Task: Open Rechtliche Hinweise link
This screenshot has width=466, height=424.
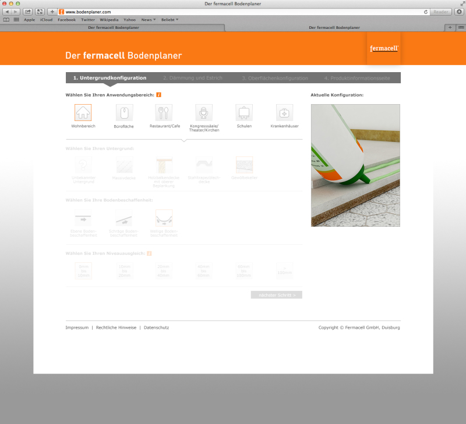Action: (116, 327)
